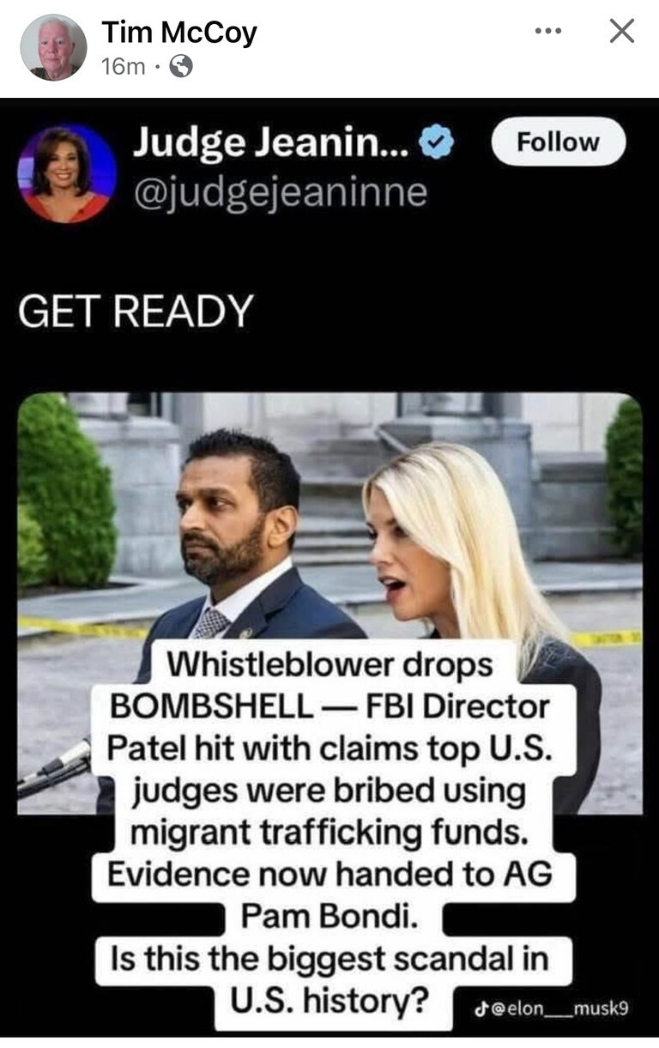Click the 16m timestamp
659x1048 pixels.
point(123,66)
